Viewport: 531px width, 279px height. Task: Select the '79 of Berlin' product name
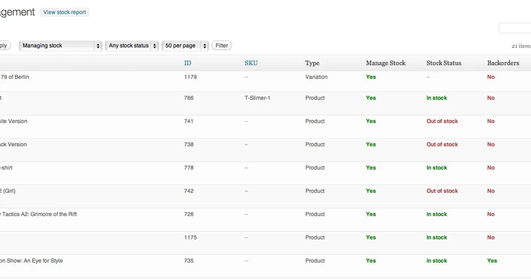coord(15,77)
